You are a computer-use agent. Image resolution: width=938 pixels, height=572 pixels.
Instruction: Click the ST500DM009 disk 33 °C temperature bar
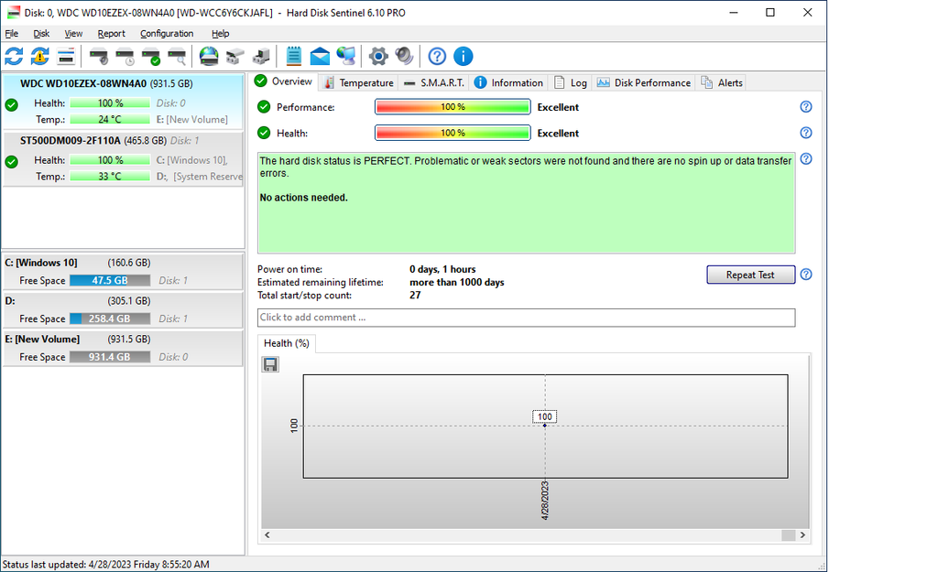110,177
